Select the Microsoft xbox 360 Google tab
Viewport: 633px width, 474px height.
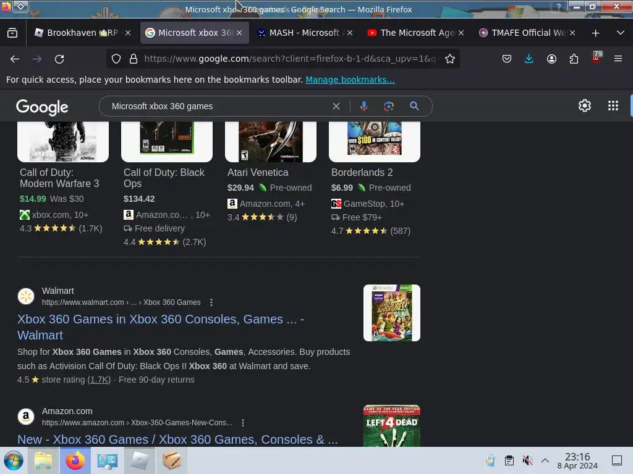tap(193, 33)
